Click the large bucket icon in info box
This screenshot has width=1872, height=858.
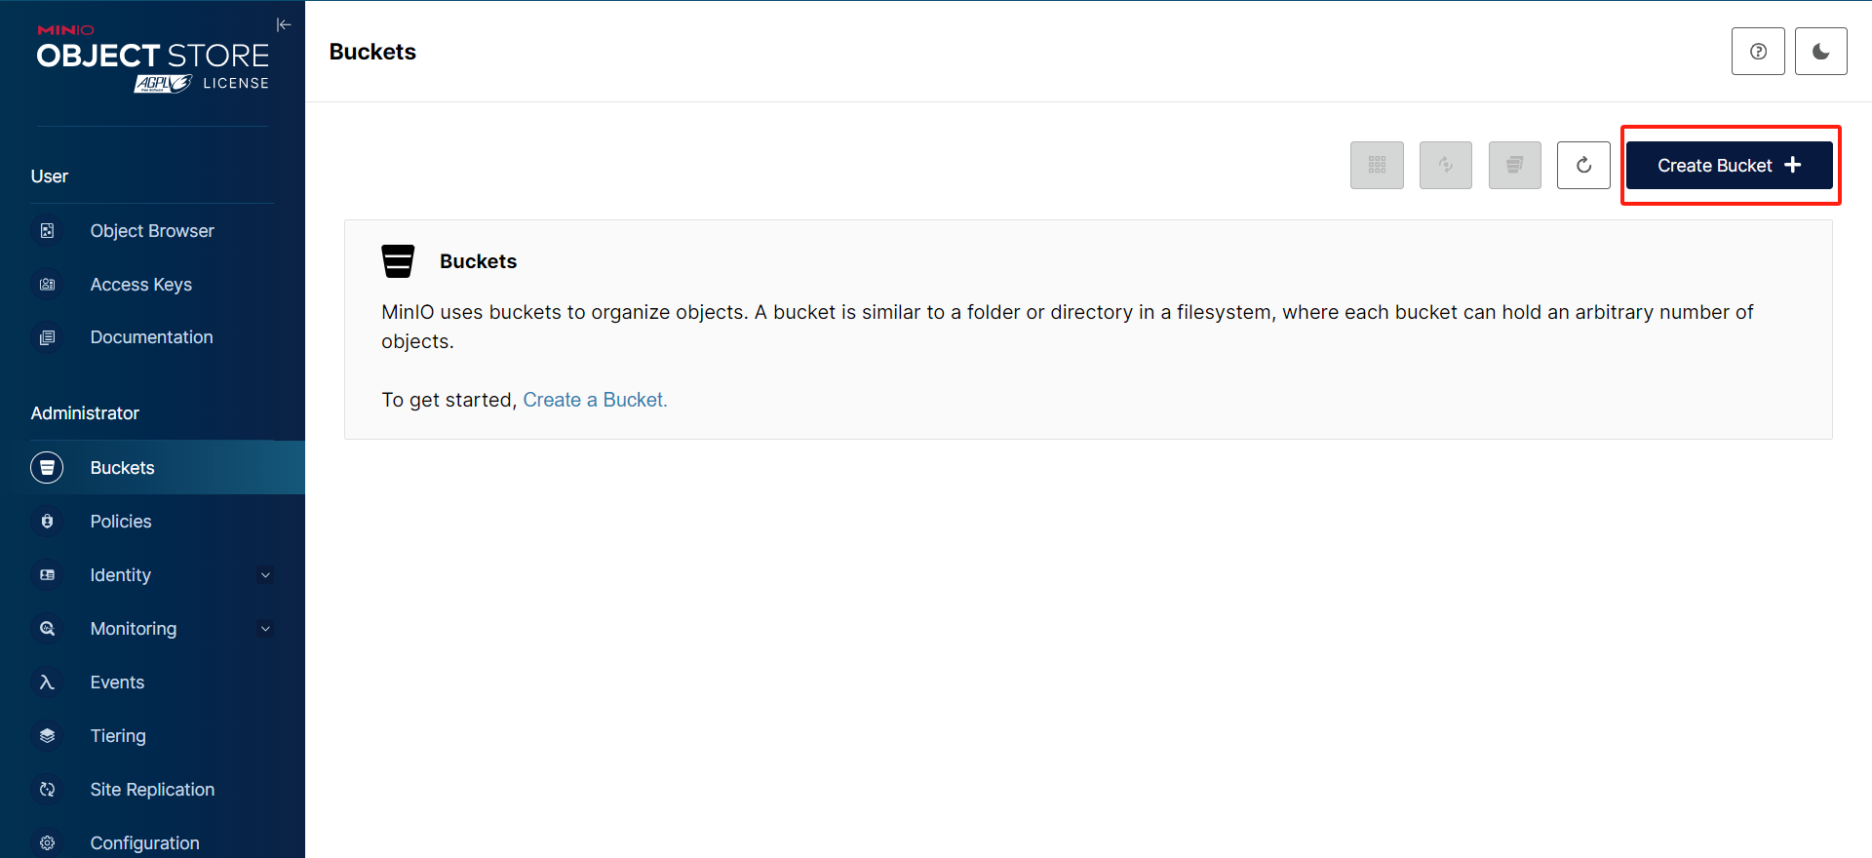[x=398, y=261]
